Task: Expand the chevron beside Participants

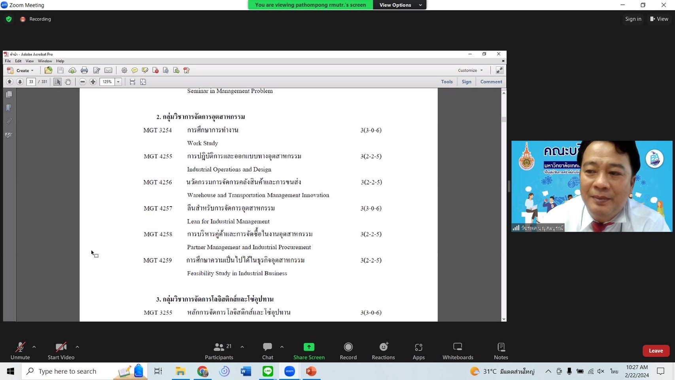Action: tap(242, 347)
